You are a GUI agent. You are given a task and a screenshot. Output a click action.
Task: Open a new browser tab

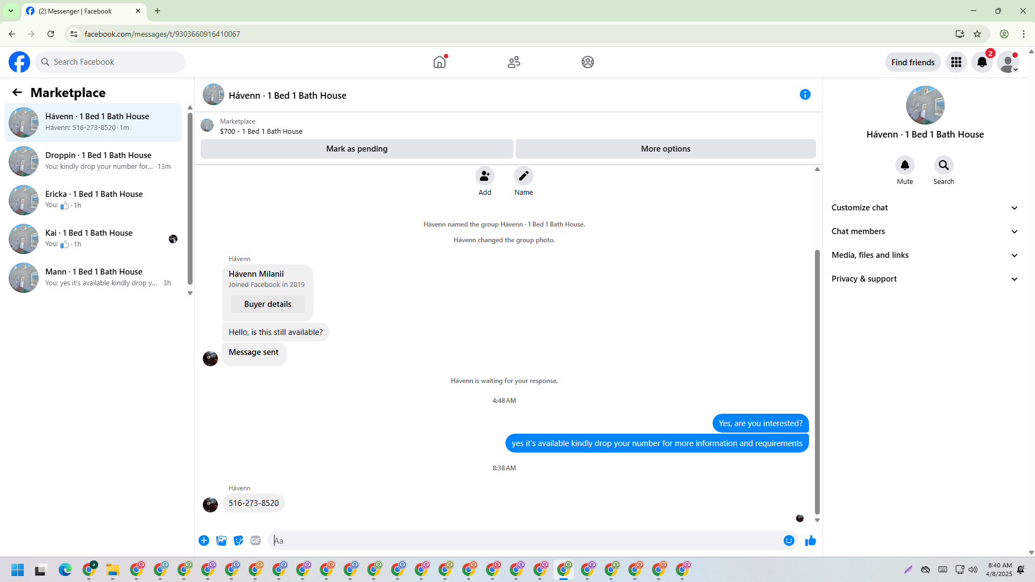(x=157, y=11)
